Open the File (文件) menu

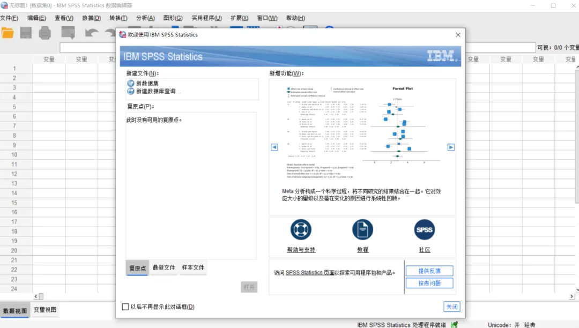[x=9, y=18]
